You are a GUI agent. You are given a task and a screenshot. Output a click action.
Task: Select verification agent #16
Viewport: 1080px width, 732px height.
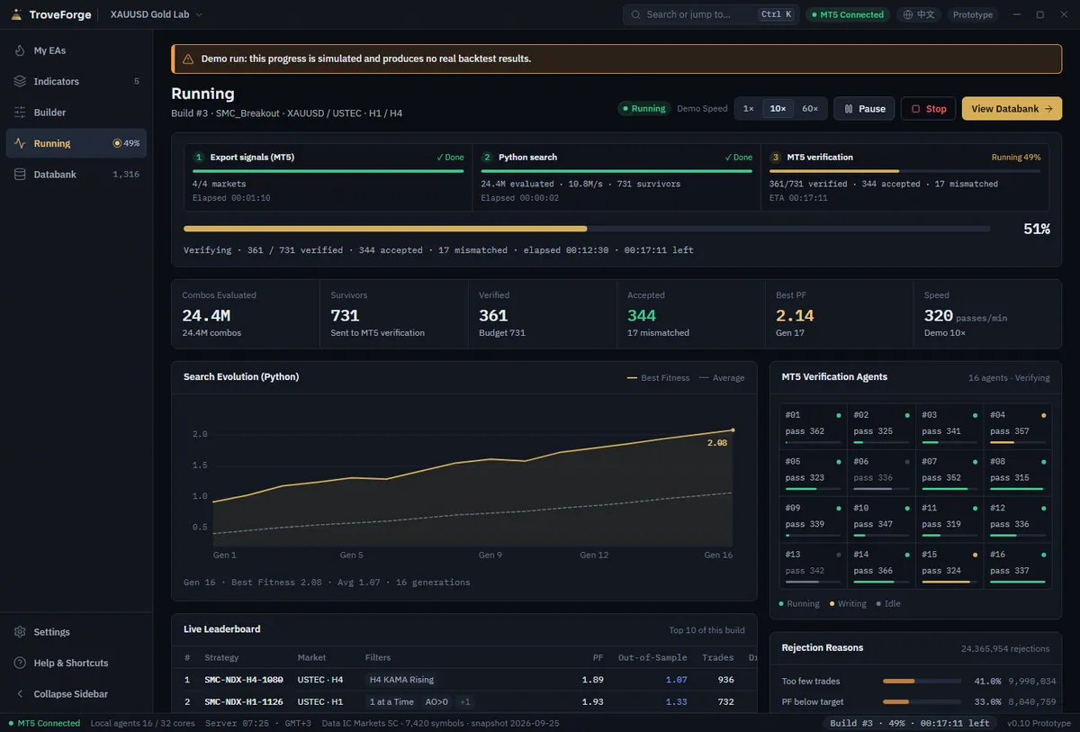(x=1018, y=565)
